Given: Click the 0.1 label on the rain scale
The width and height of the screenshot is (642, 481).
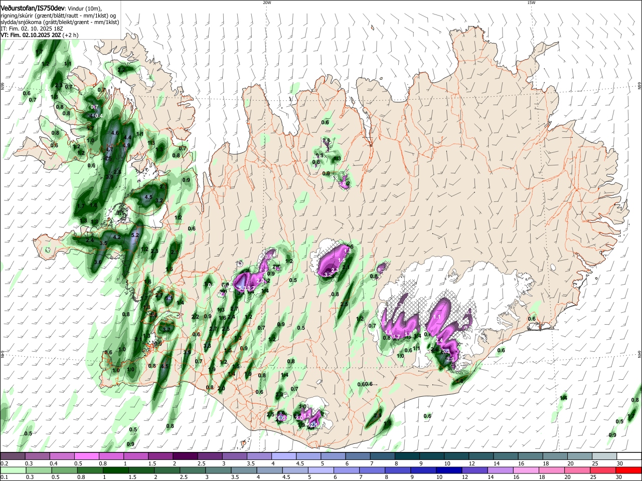Looking at the screenshot, I should tap(4, 477).
